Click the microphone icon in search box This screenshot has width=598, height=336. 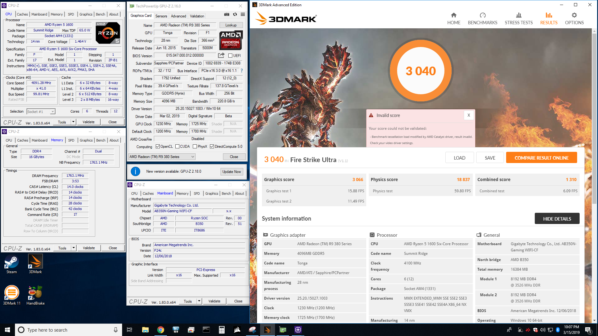(116, 330)
